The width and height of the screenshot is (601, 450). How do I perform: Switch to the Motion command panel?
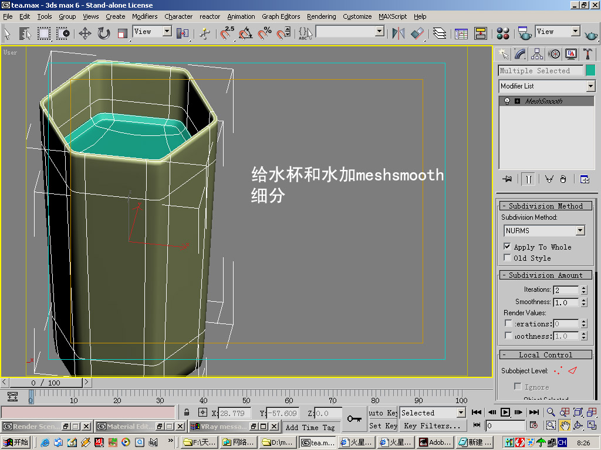tap(554, 54)
